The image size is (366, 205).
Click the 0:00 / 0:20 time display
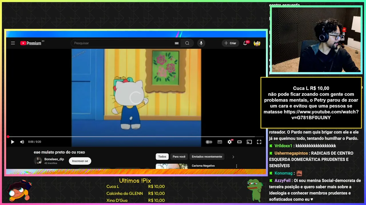(x=35, y=142)
